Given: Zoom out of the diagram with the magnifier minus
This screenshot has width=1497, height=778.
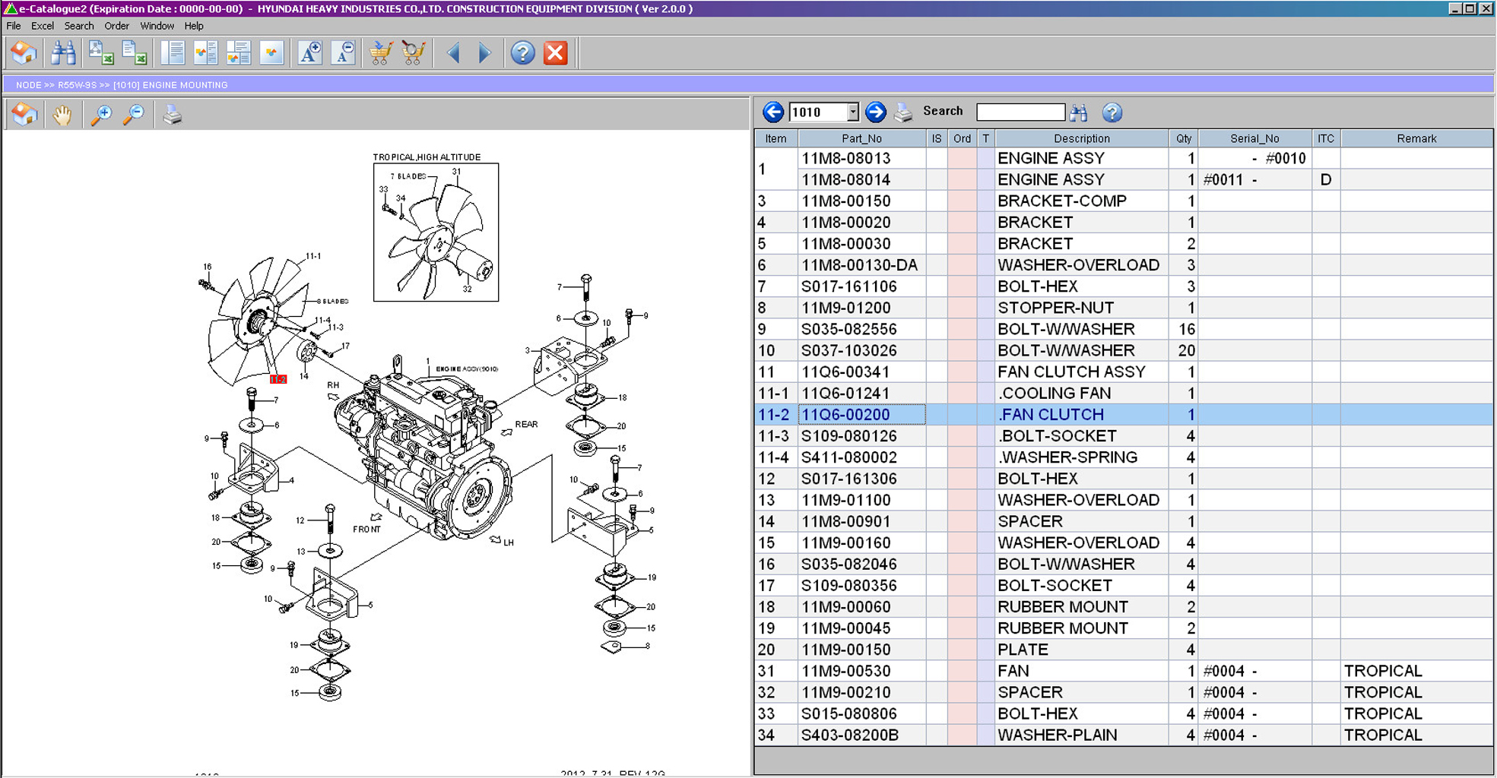Looking at the screenshot, I should pyautogui.click(x=134, y=115).
